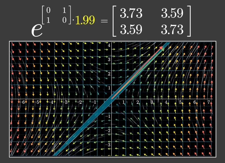Click the 0 in exponent matrix's second row
The width and height of the screenshot is (225, 163).
[x=64, y=20]
